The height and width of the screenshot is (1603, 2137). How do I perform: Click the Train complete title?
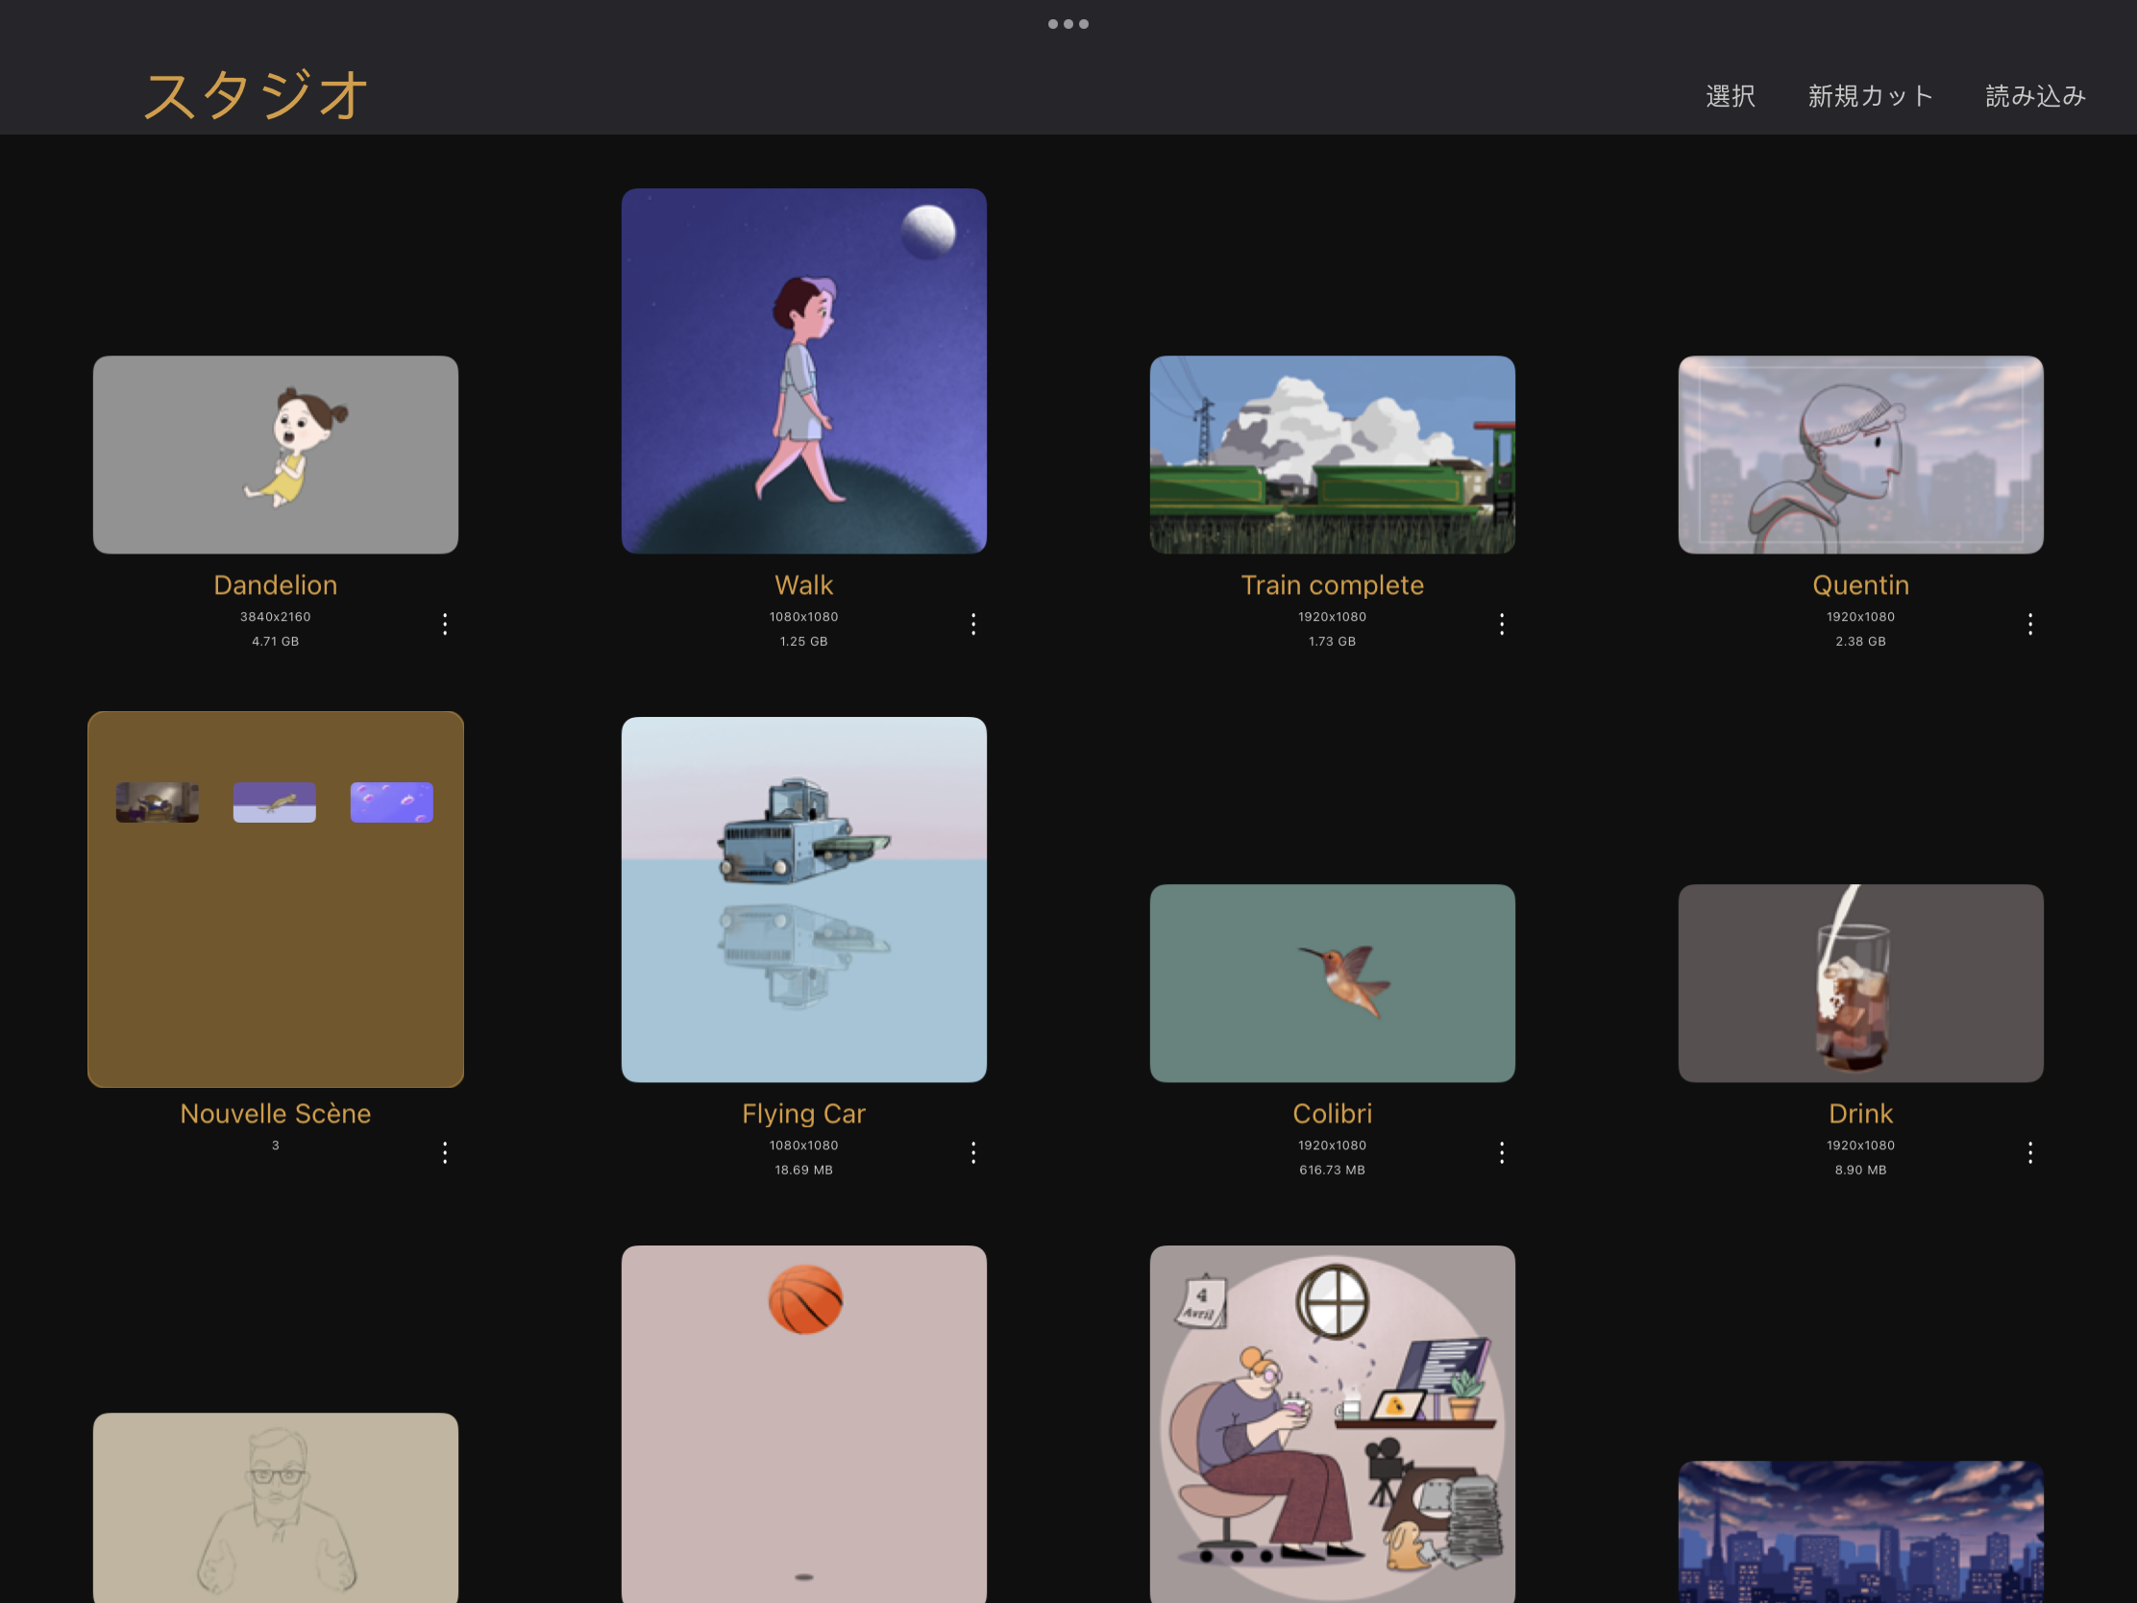(x=1332, y=584)
